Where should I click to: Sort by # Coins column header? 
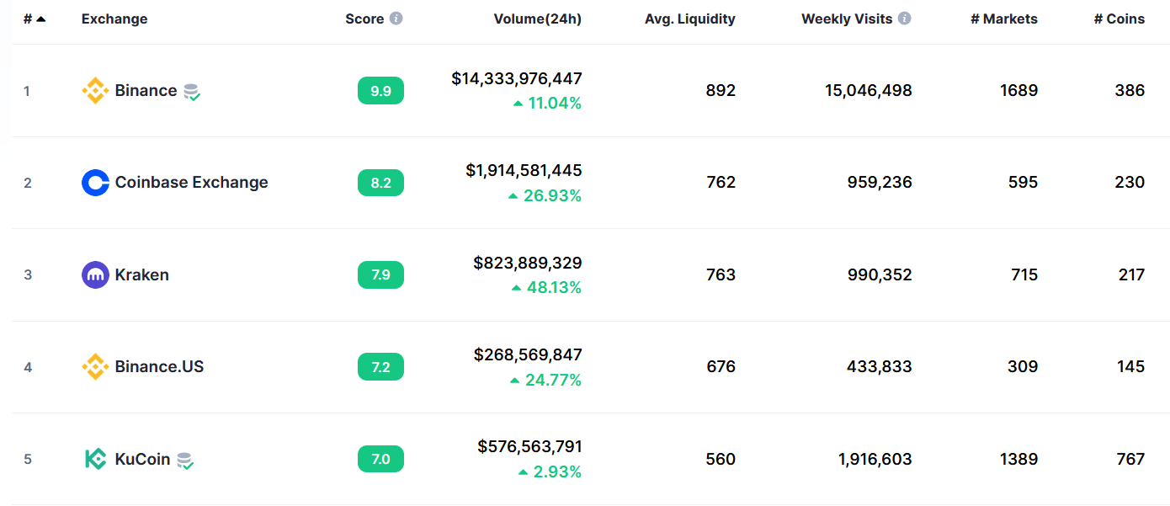click(1119, 19)
